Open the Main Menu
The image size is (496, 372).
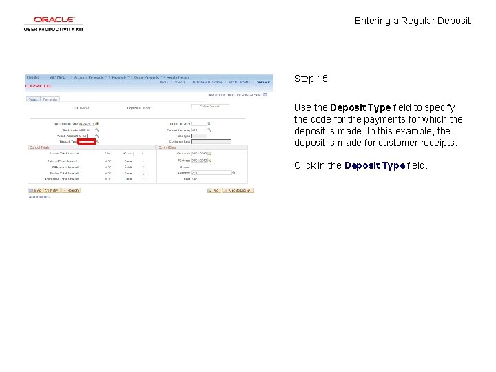pyautogui.click(x=58, y=77)
